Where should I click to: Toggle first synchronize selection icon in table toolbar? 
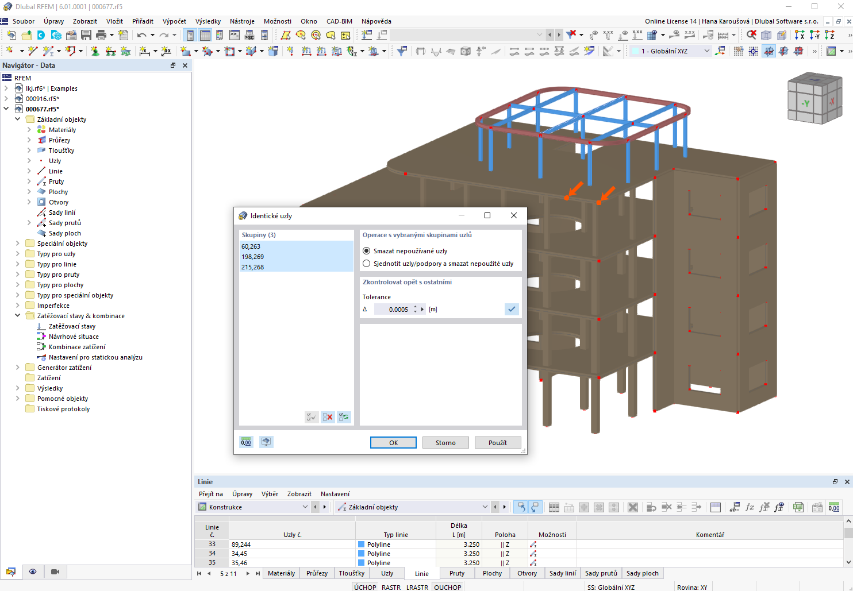click(x=520, y=507)
